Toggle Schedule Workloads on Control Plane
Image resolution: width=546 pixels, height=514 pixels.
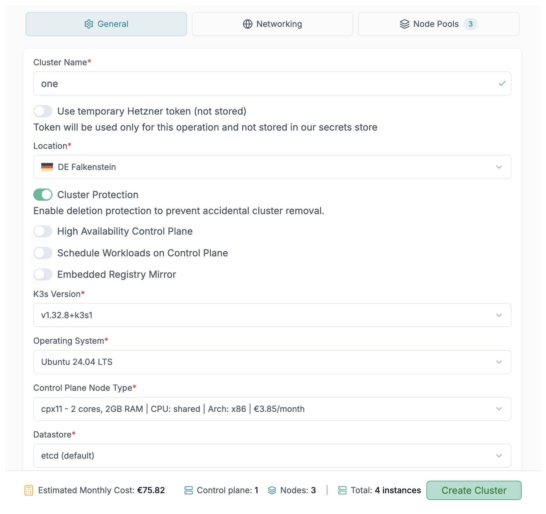(43, 253)
